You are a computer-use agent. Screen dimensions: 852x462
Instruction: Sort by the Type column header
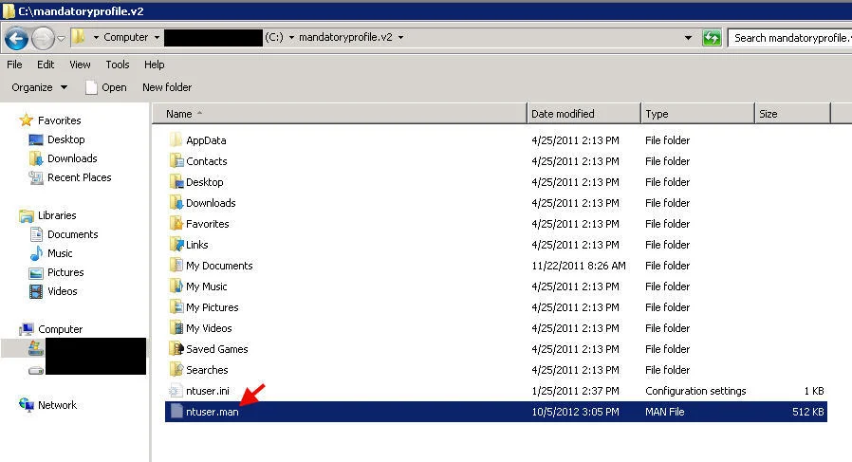[698, 114]
